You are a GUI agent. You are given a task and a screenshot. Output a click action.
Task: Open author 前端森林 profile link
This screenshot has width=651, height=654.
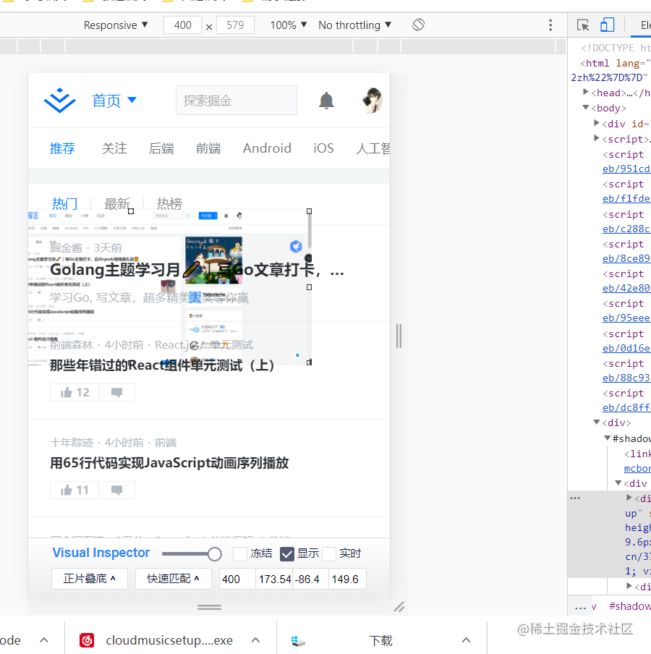click(x=72, y=345)
